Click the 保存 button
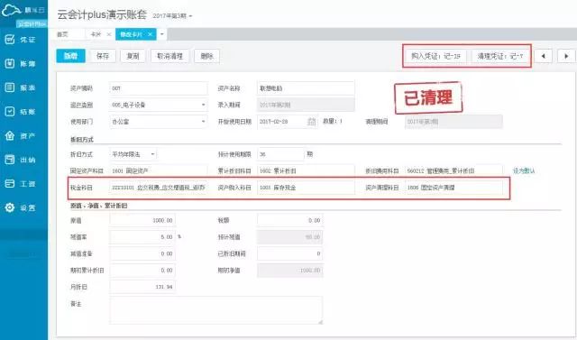 (103, 56)
